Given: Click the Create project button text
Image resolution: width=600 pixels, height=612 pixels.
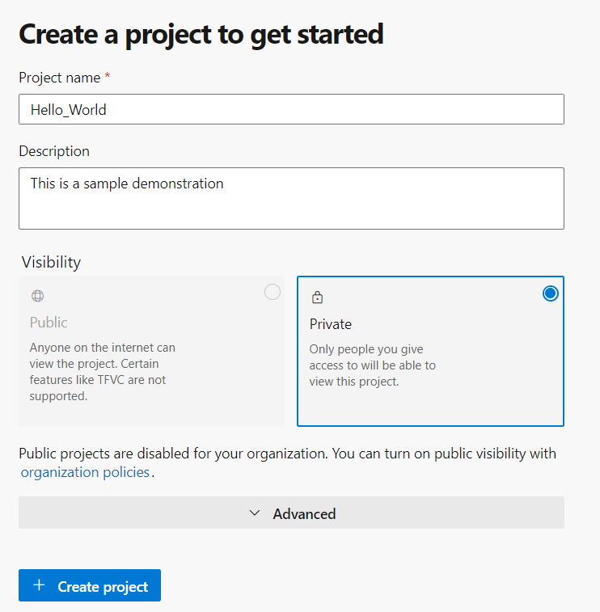Looking at the screenshot, I should pyautogui.click(x=103, y=587).
